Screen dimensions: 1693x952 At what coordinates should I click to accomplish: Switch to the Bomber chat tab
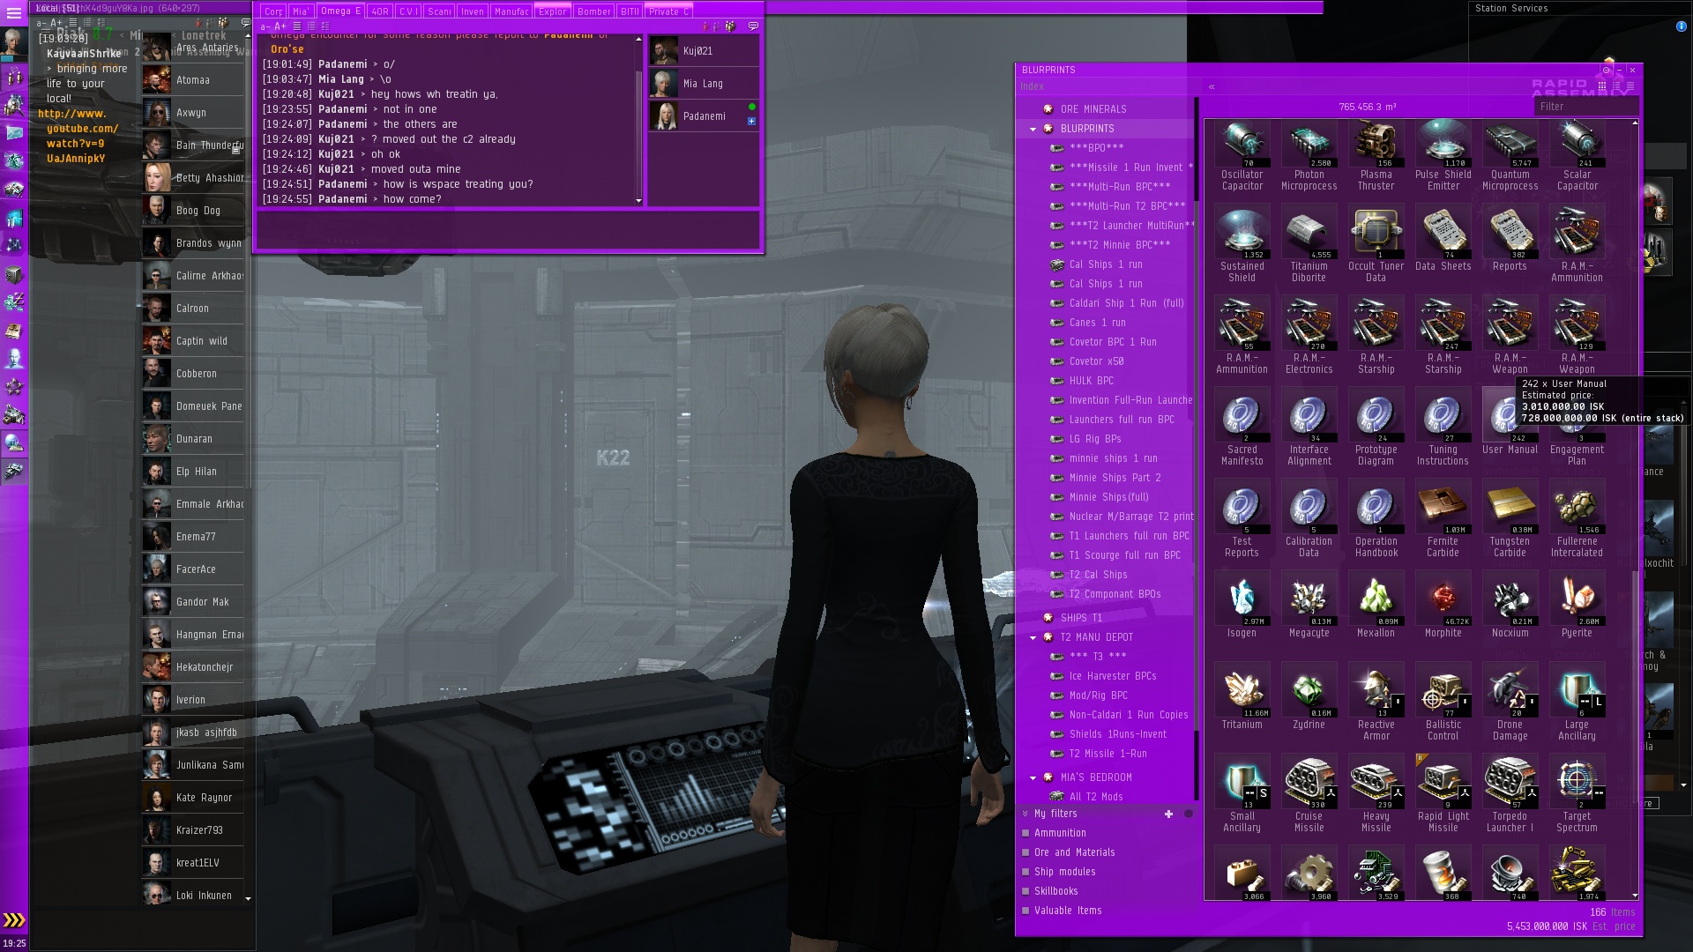pos(593,11)
